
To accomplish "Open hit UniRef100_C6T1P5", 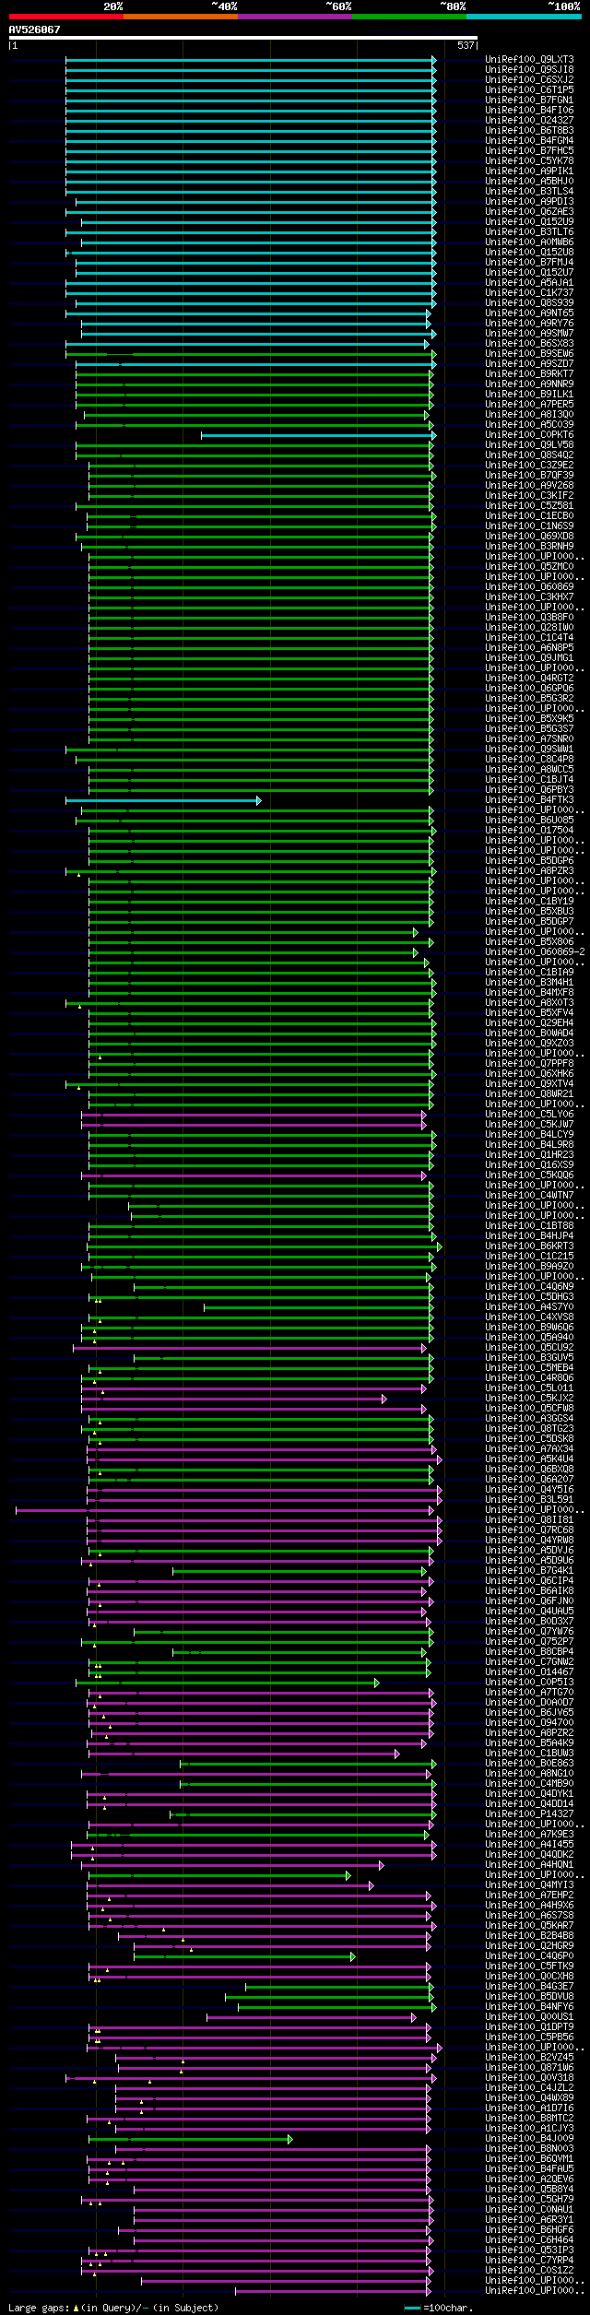I will point(529,90).
